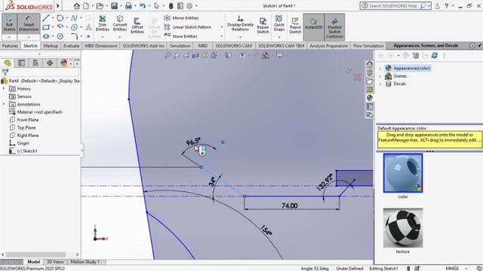483x271 pixels.
Task: Click Move Entities
Action: click(x=181, y=36)
